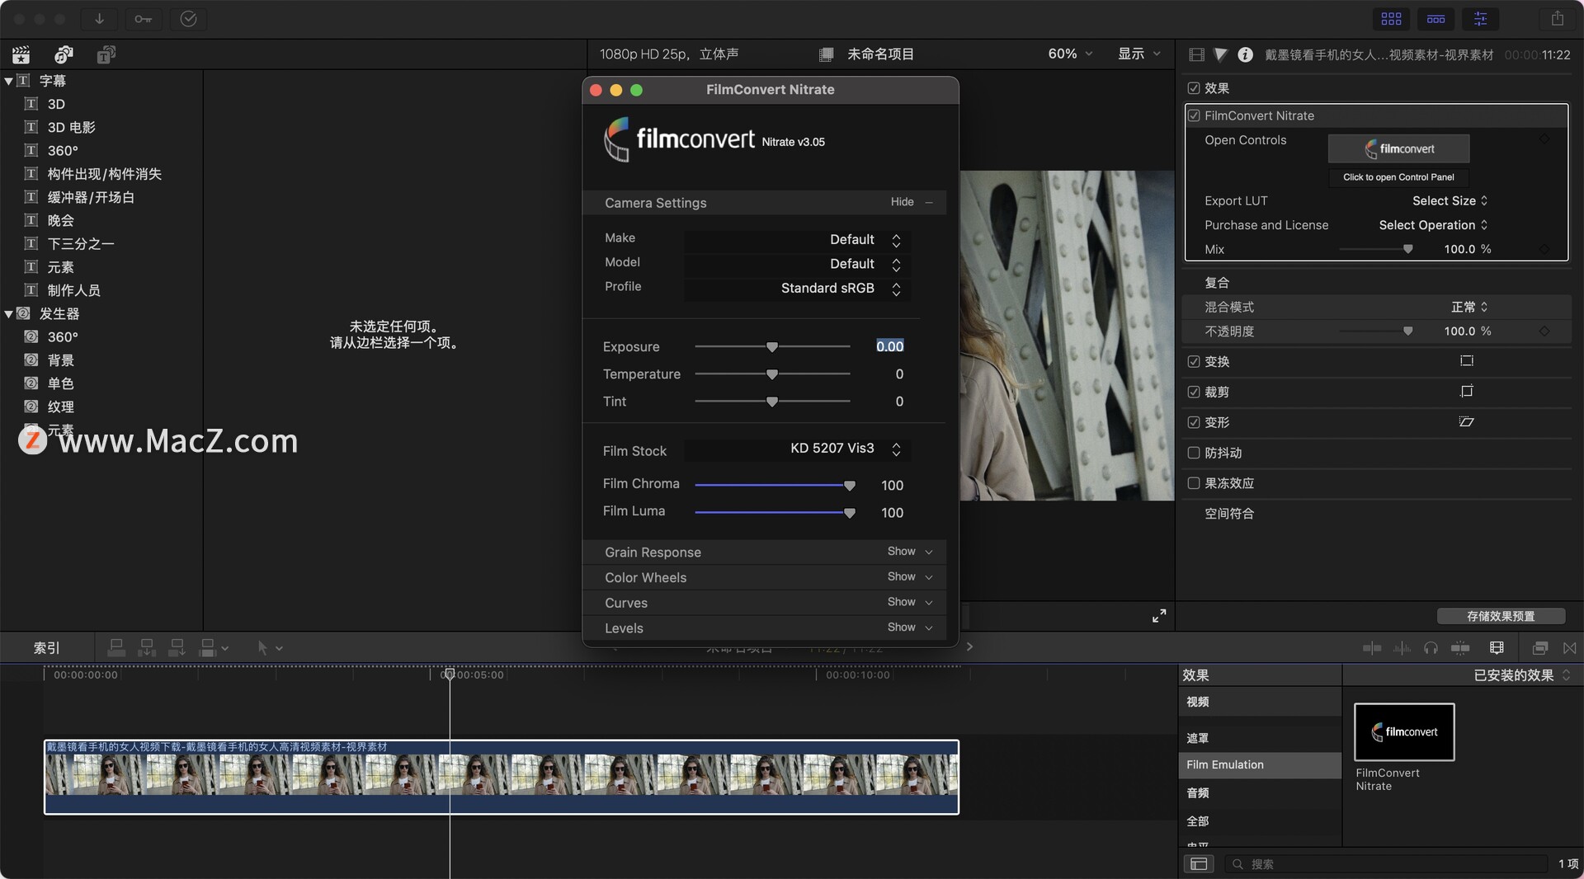Screen dimensions: 1584x879
Task: Click the insert clip icon
Action: pyautogui.click(x=147, y=648)
